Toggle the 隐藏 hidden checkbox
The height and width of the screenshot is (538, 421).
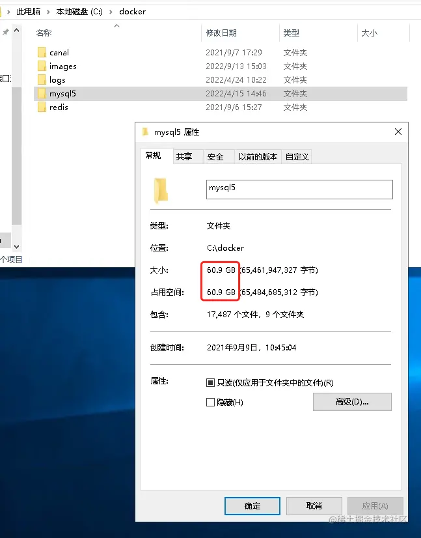pos(210,402)
